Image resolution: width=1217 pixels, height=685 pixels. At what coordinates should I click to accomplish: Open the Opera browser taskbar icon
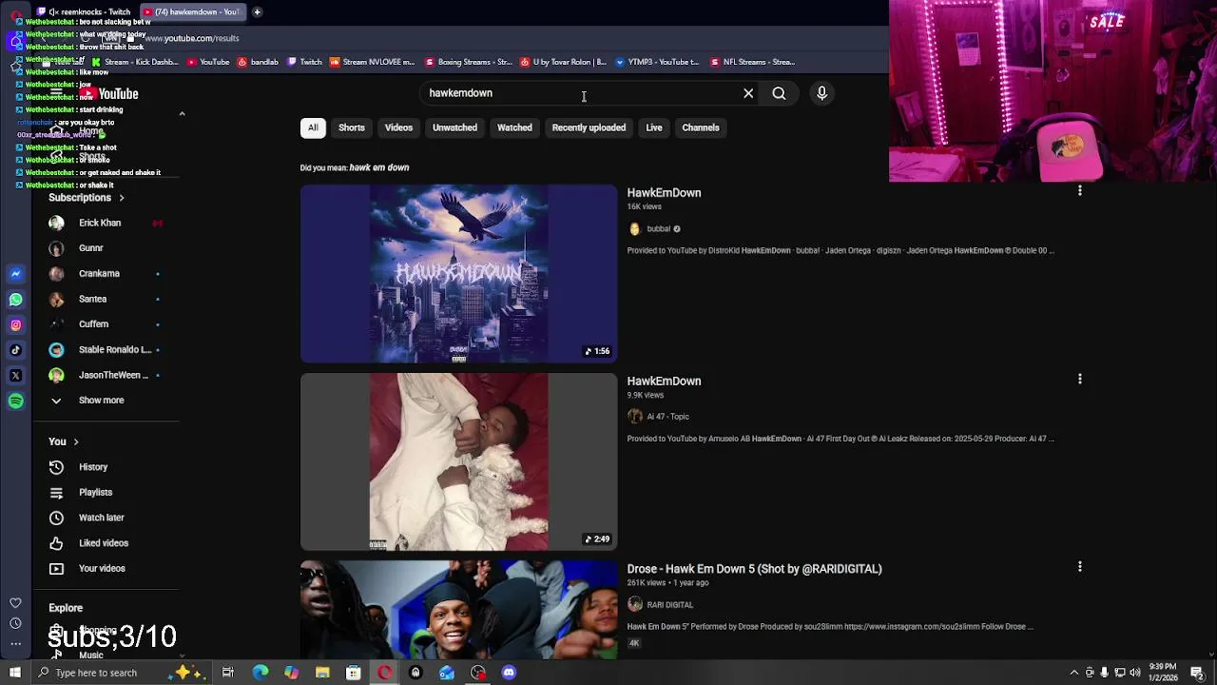pyautogui.click(x=384, y=673)
